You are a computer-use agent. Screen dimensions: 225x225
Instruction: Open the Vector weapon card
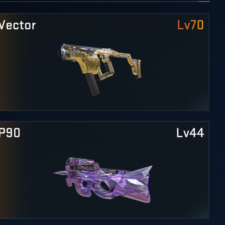pyautogui.click(x=105, y=62)
